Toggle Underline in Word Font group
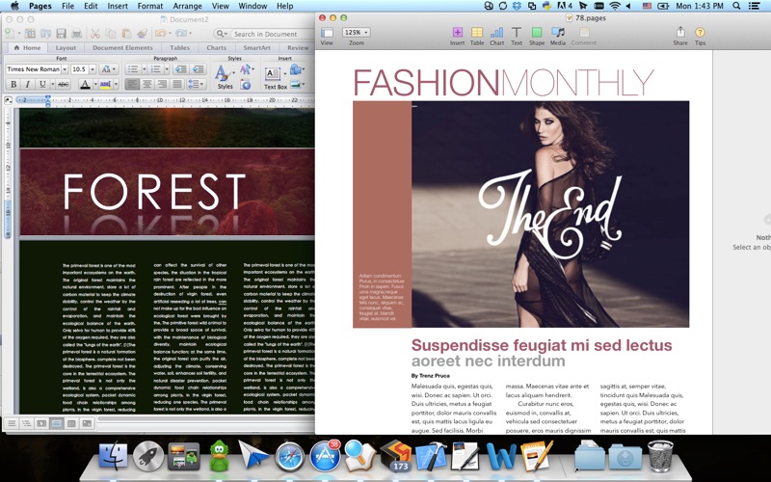The image size is (771, 482). pyautogui.click(x=42, y=85)
